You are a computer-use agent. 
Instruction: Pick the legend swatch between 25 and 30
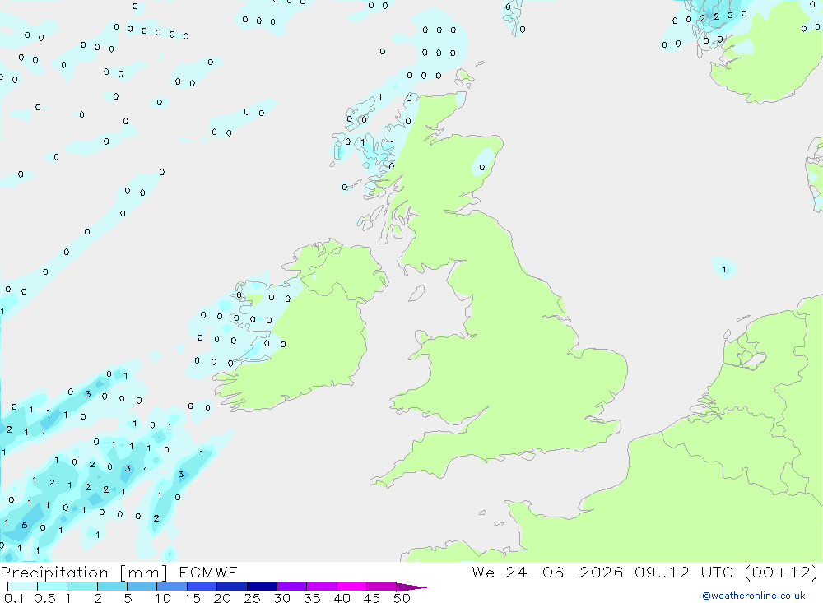point(262,587)
